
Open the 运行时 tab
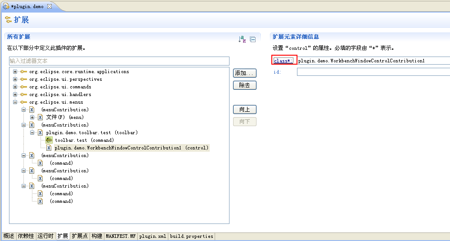[x=45, y=236]
